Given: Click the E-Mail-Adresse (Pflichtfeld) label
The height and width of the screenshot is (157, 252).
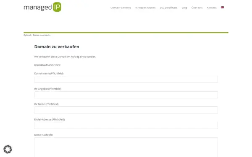Looking at the screenshot, I should 50,119.
